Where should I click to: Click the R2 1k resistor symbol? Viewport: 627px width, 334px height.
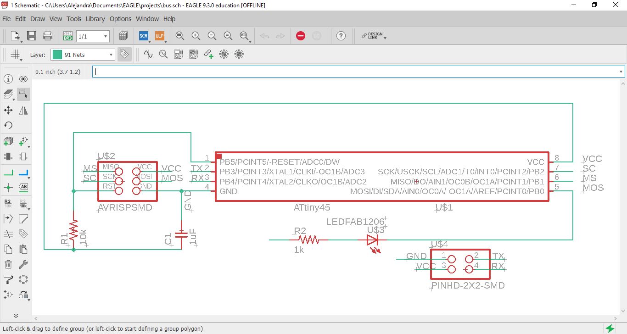click(309, 239)
